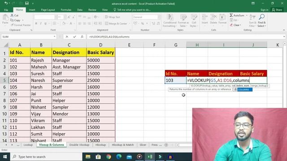Expand the Name Box dropdown arrow
This screenshot has height=161, width=287.
pos(54,37)
